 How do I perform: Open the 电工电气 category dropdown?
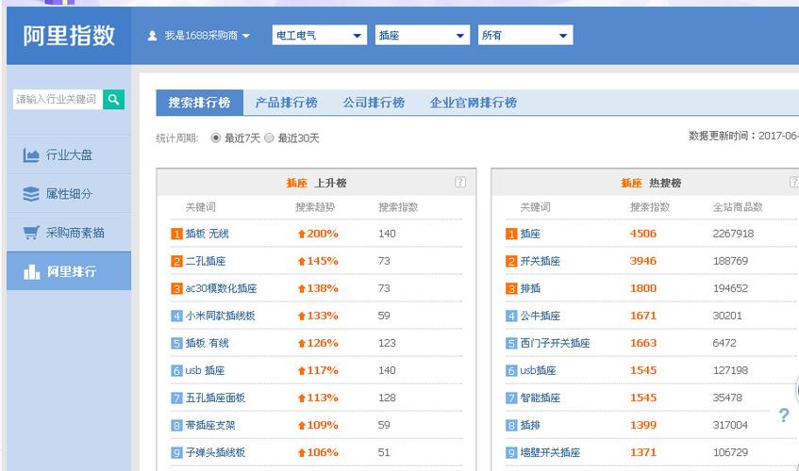point(320,35)
